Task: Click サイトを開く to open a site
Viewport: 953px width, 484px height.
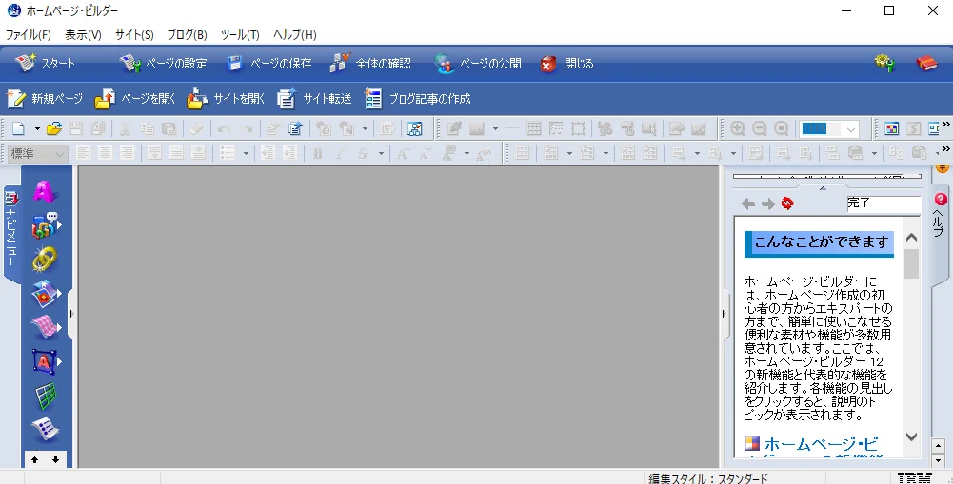Action: pyautogui.click(x=226, y=98)
